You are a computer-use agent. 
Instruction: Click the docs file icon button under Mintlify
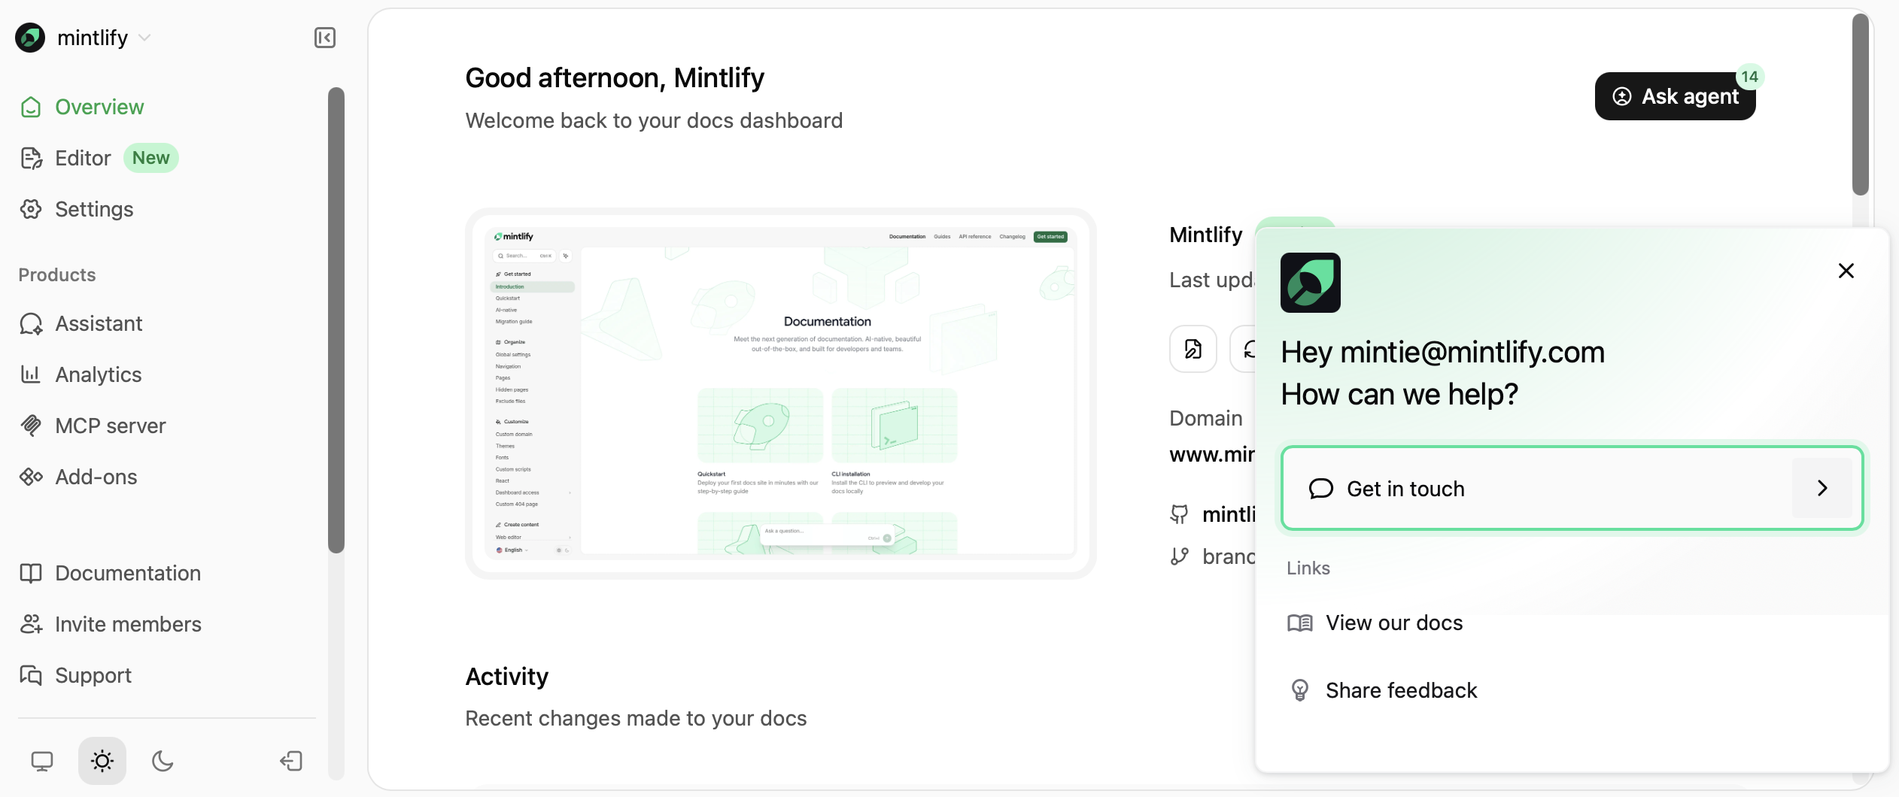(x=1193, y=349)
